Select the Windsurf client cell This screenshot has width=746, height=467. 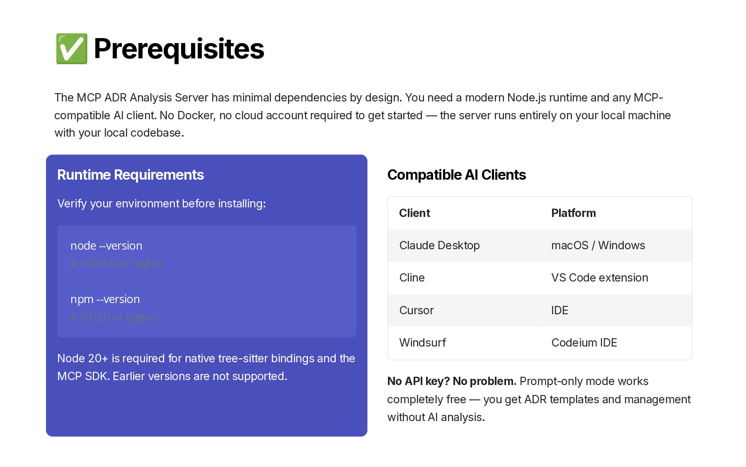[x=464, y=343]
